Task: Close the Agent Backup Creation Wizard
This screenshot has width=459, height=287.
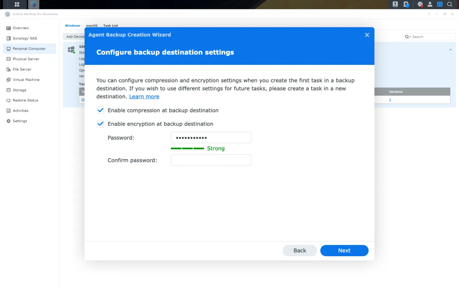Action: (367, 35)
